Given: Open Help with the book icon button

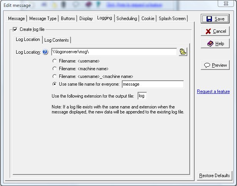Looking at the screenshot, I should coord(215,44).
